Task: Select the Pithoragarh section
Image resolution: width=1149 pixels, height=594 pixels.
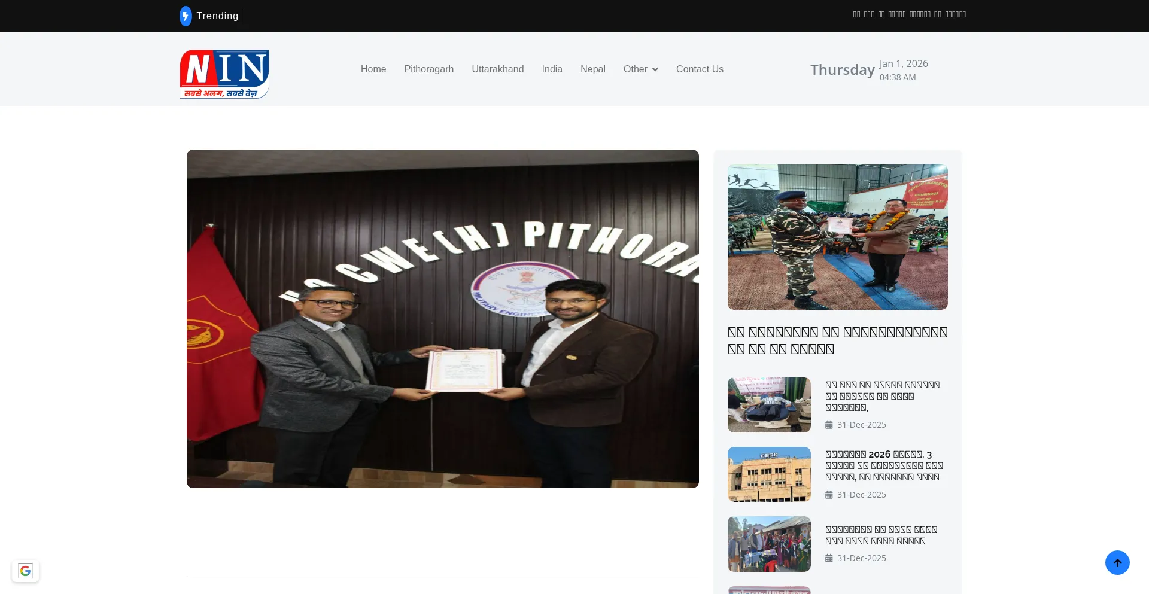Action: tap(429, 69)
